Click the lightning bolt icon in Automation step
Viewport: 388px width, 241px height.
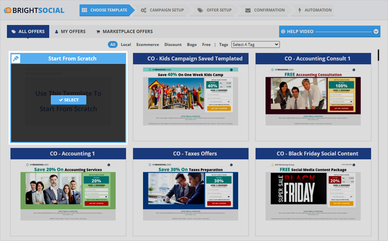(299, 10)
